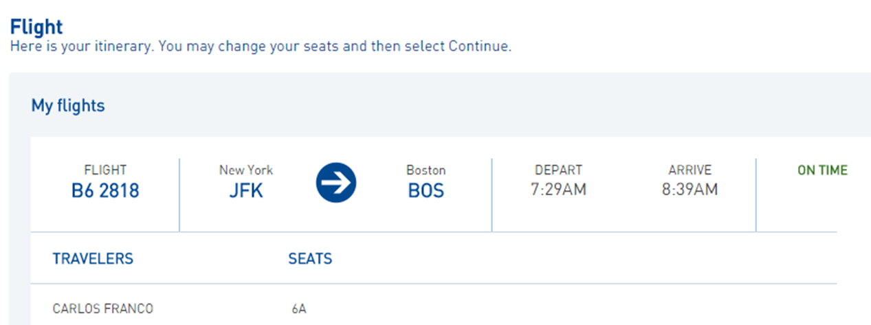Screen dimensions: 871x325
Task: Click the FLIGHT label above the number
Action: (105, 170)
